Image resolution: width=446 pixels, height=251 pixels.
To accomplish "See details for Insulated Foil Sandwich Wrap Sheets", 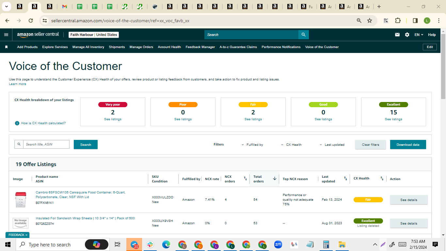I will pos(409,223).
